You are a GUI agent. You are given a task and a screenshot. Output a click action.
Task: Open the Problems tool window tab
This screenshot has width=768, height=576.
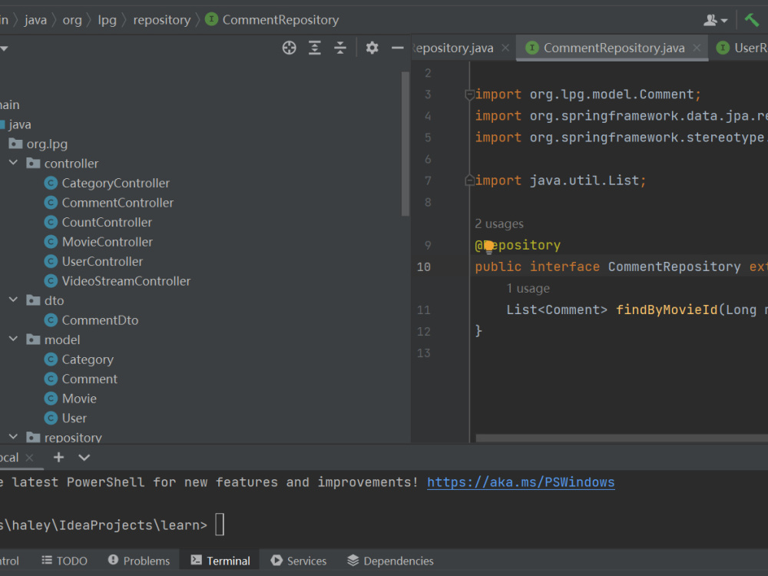click(x=139, y=561)
